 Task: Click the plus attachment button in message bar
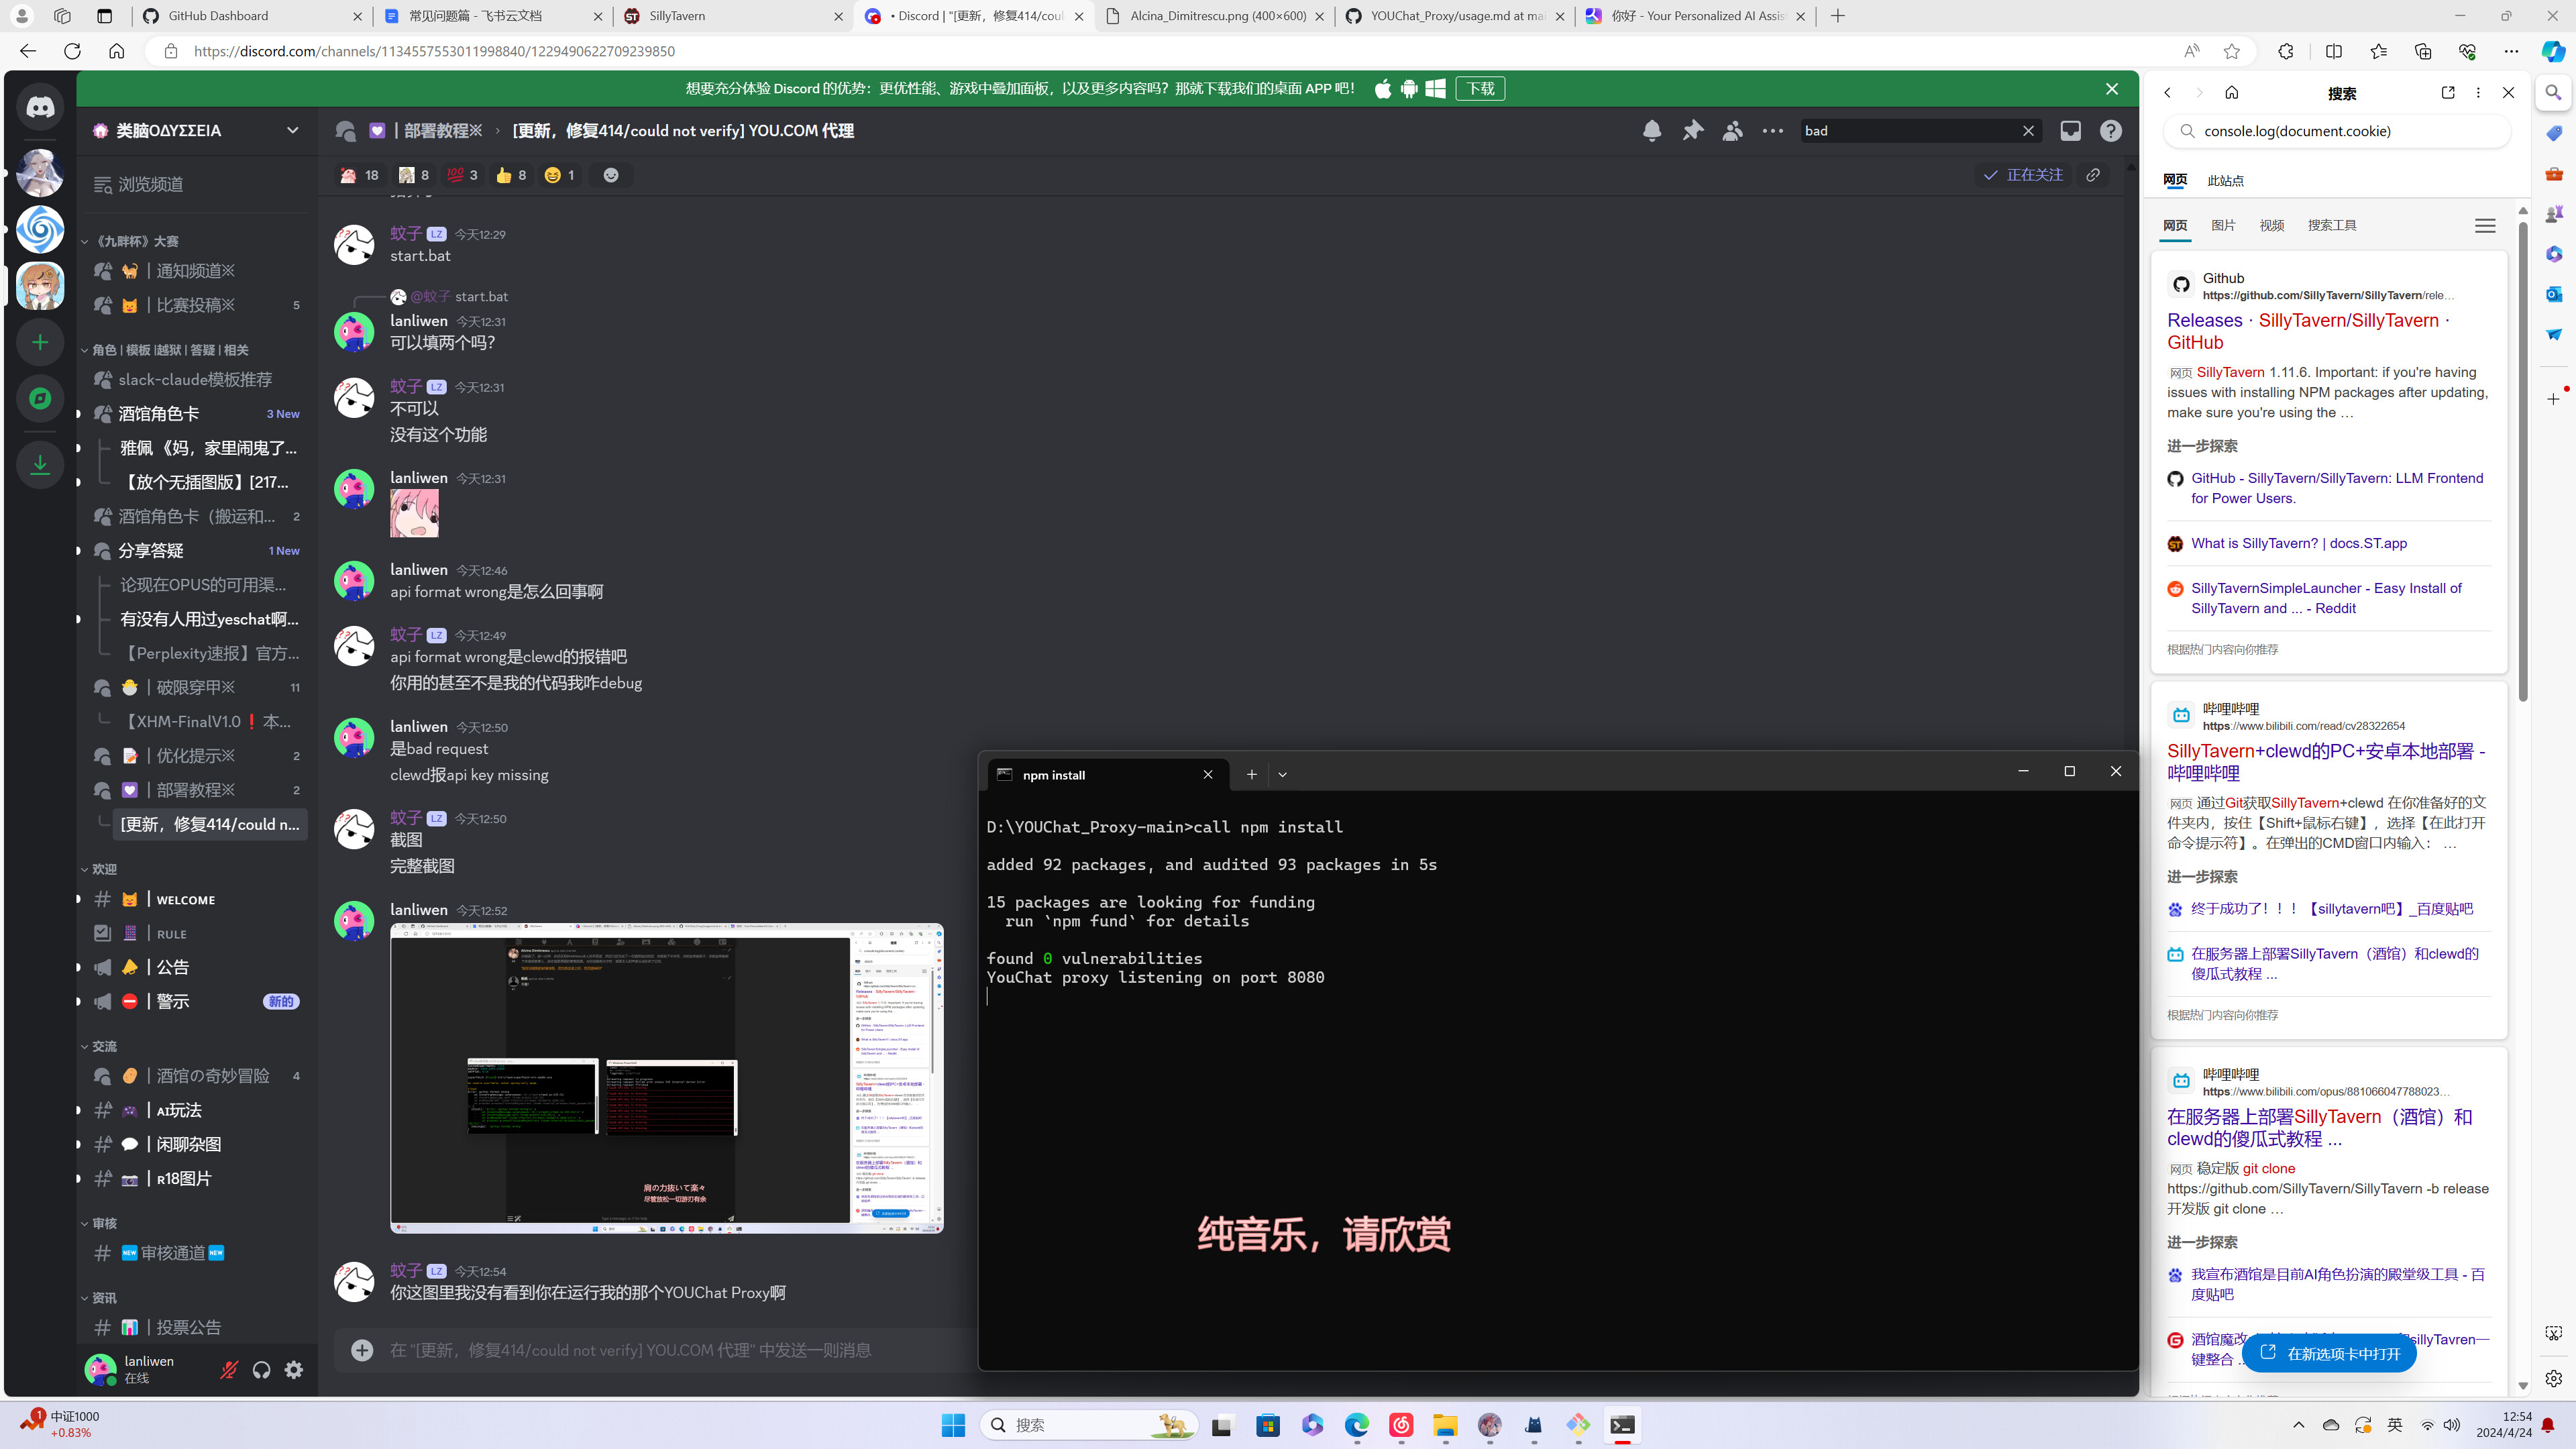click(361, 1350)
